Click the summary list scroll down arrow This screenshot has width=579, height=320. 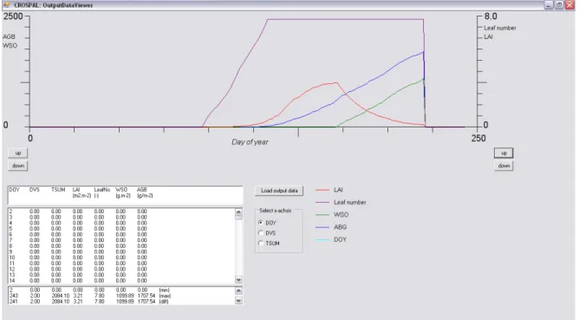click(238, 300)
